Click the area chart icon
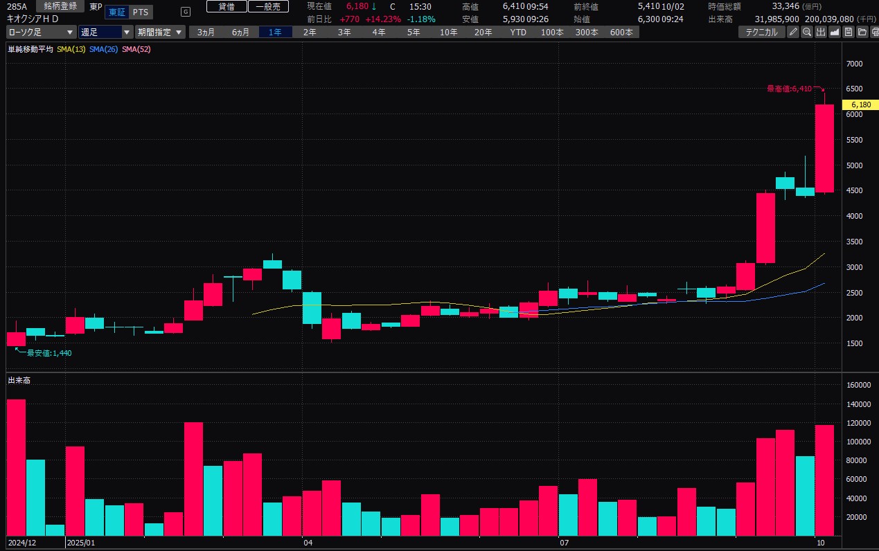 click(835, 32)
